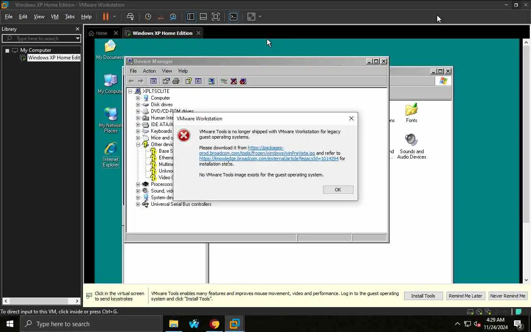Click the Revert to Snapshot toolbar icon
This screenshot has height=332, width=531.
[x=161, y=17]
